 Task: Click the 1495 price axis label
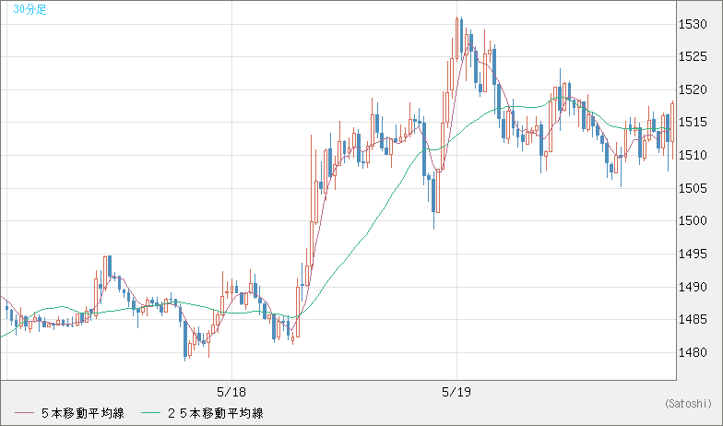pyautogui.click(x=693, y=254)
